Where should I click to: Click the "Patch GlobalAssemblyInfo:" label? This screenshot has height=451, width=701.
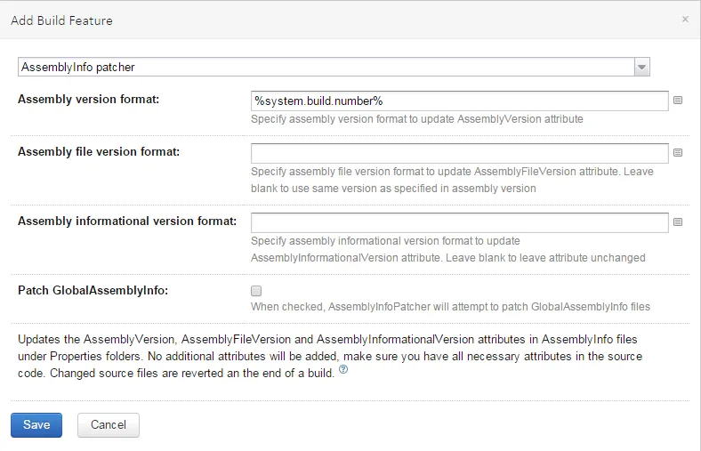point(92,291)
